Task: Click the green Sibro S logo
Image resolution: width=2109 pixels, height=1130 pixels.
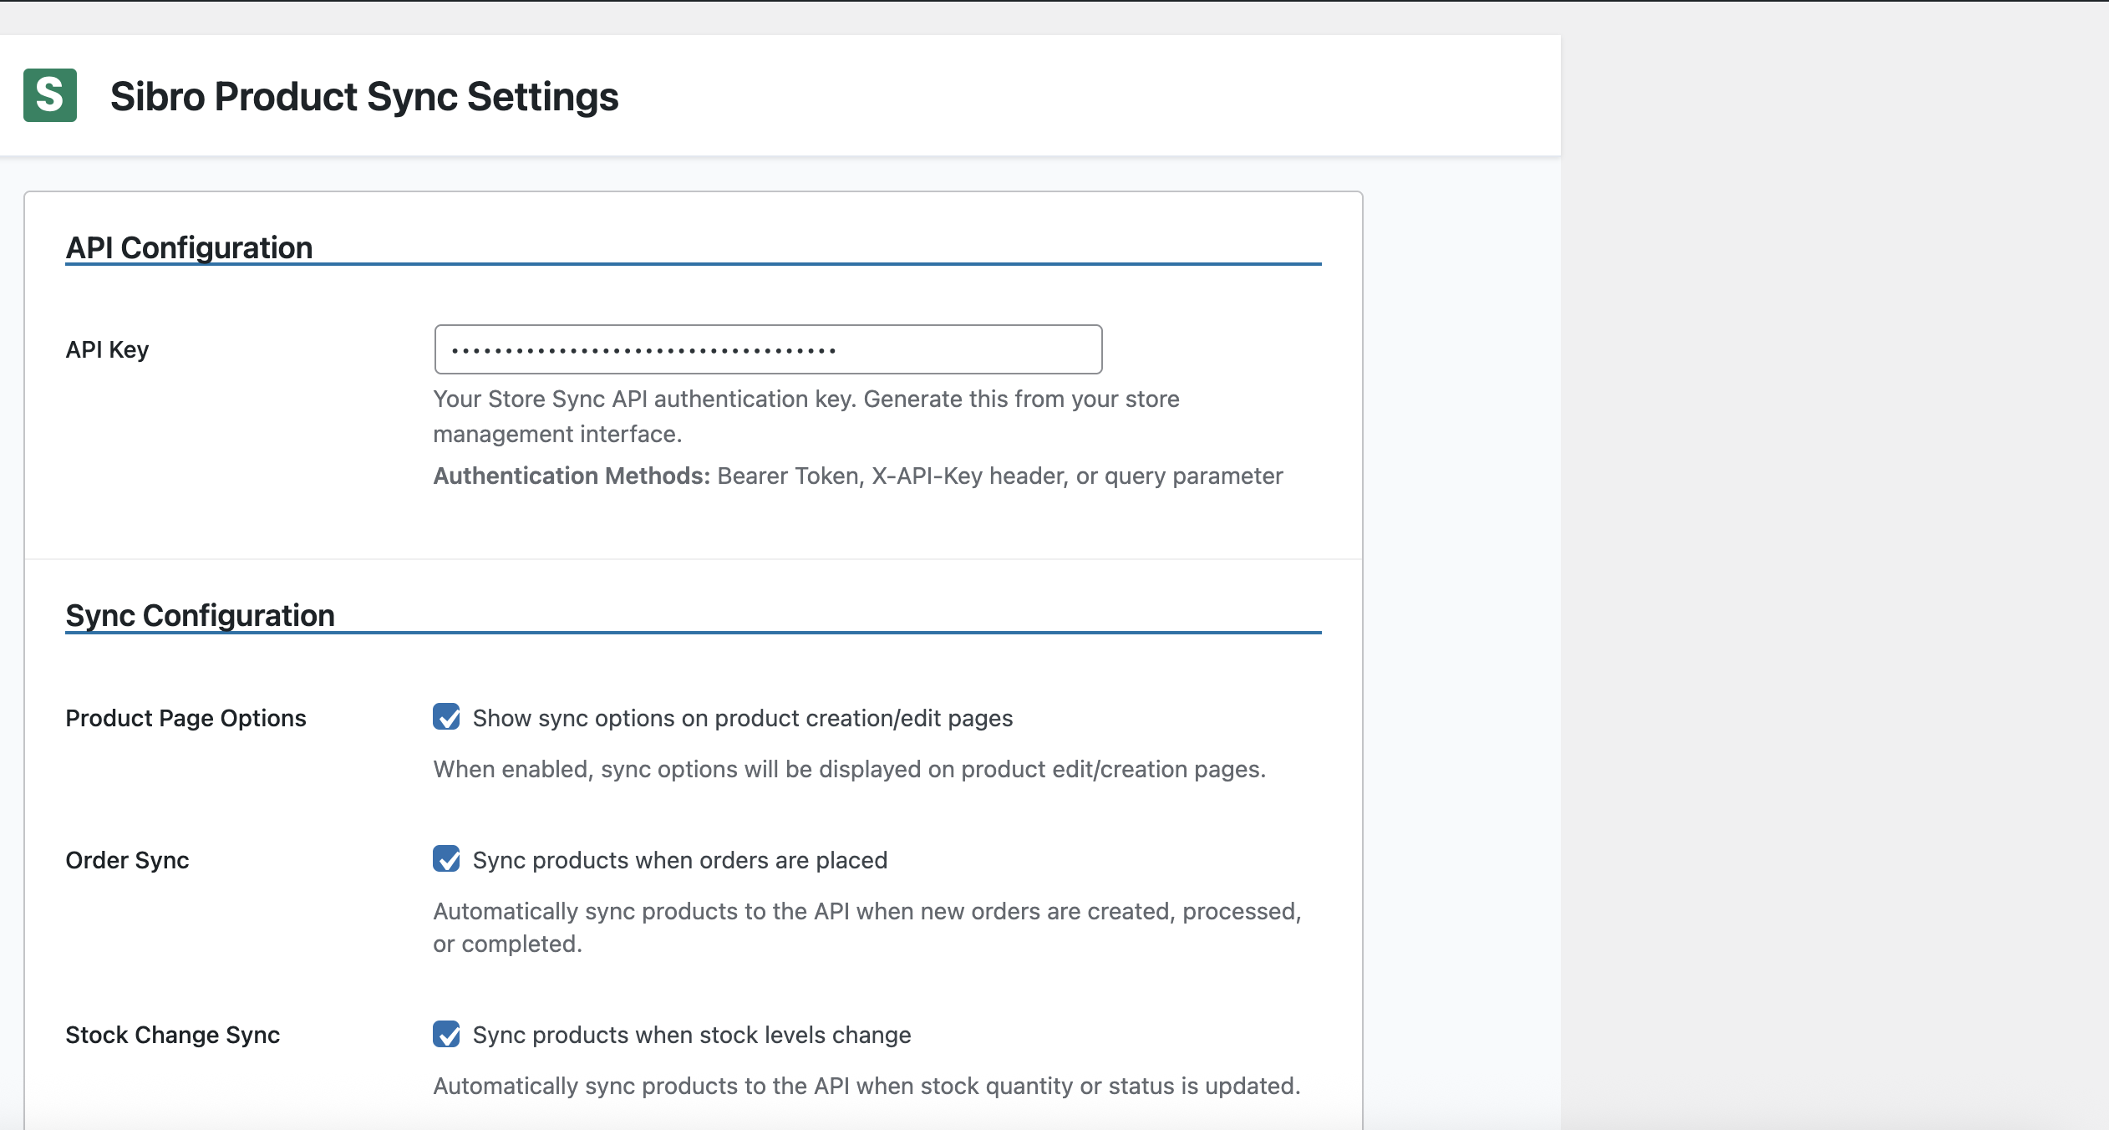Action: [50, 95]
